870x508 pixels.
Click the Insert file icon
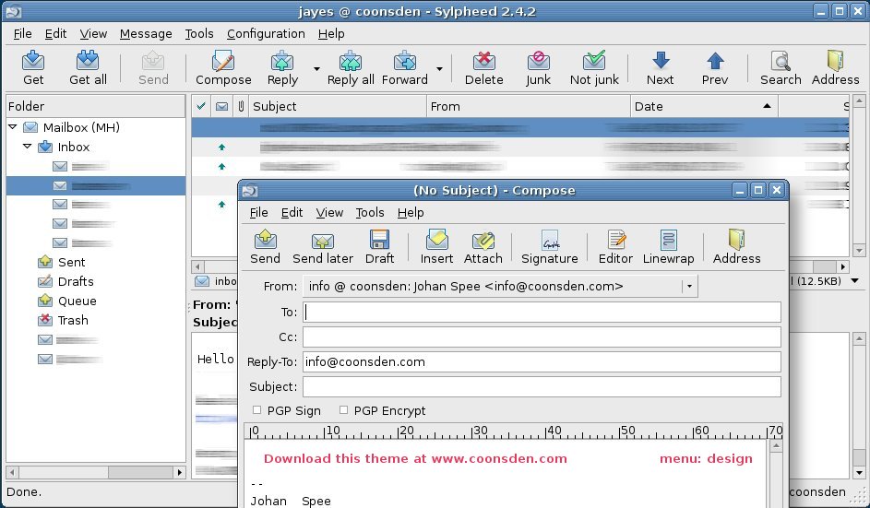pos(436,240)
